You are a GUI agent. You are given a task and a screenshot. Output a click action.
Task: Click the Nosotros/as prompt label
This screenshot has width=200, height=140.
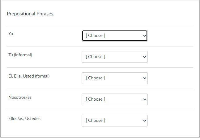click(x=20, y=97)
